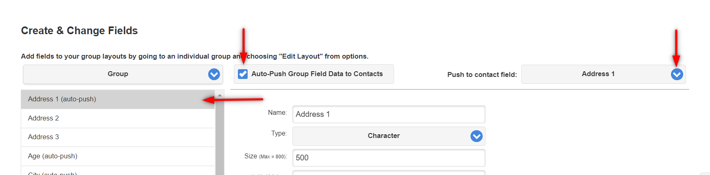Viewport: 710px width, 175px height.
Task: Select Age (auto-push) list entry
Action: (118, 156)
